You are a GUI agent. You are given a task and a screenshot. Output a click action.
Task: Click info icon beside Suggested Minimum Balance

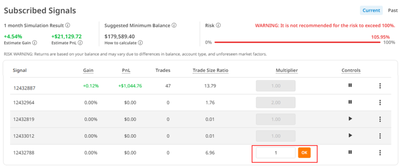point(174,25)
